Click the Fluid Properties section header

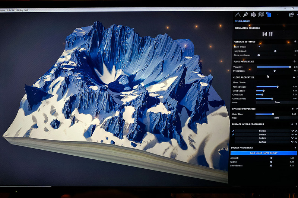(244, 62)
